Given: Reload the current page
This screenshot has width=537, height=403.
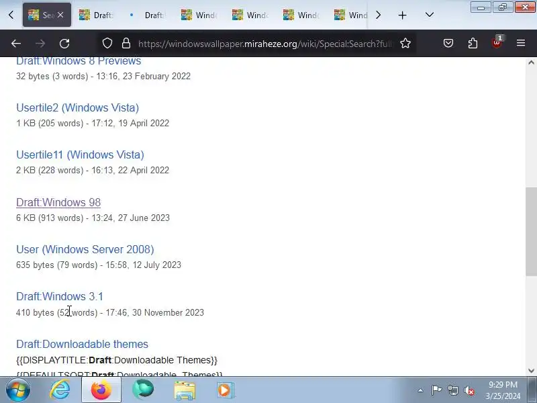Looking at the screenshot, I should click(x=64, y=44).
